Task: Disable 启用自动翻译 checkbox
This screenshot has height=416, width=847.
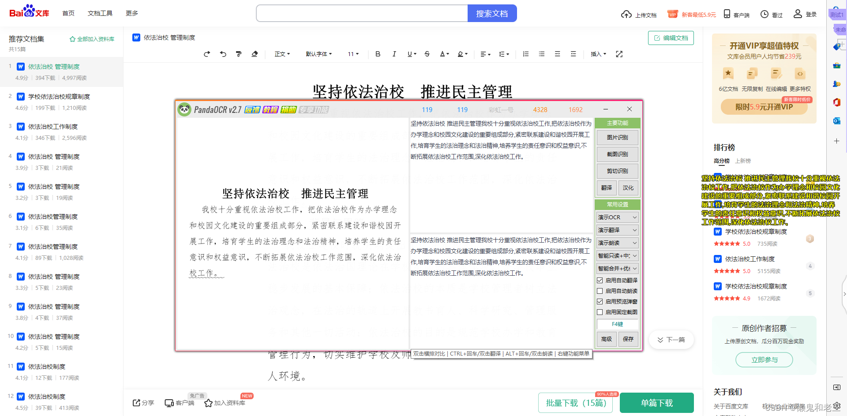Action: point(600,280)
